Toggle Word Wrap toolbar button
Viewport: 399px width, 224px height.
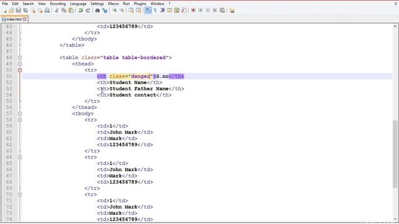[148, 11]
